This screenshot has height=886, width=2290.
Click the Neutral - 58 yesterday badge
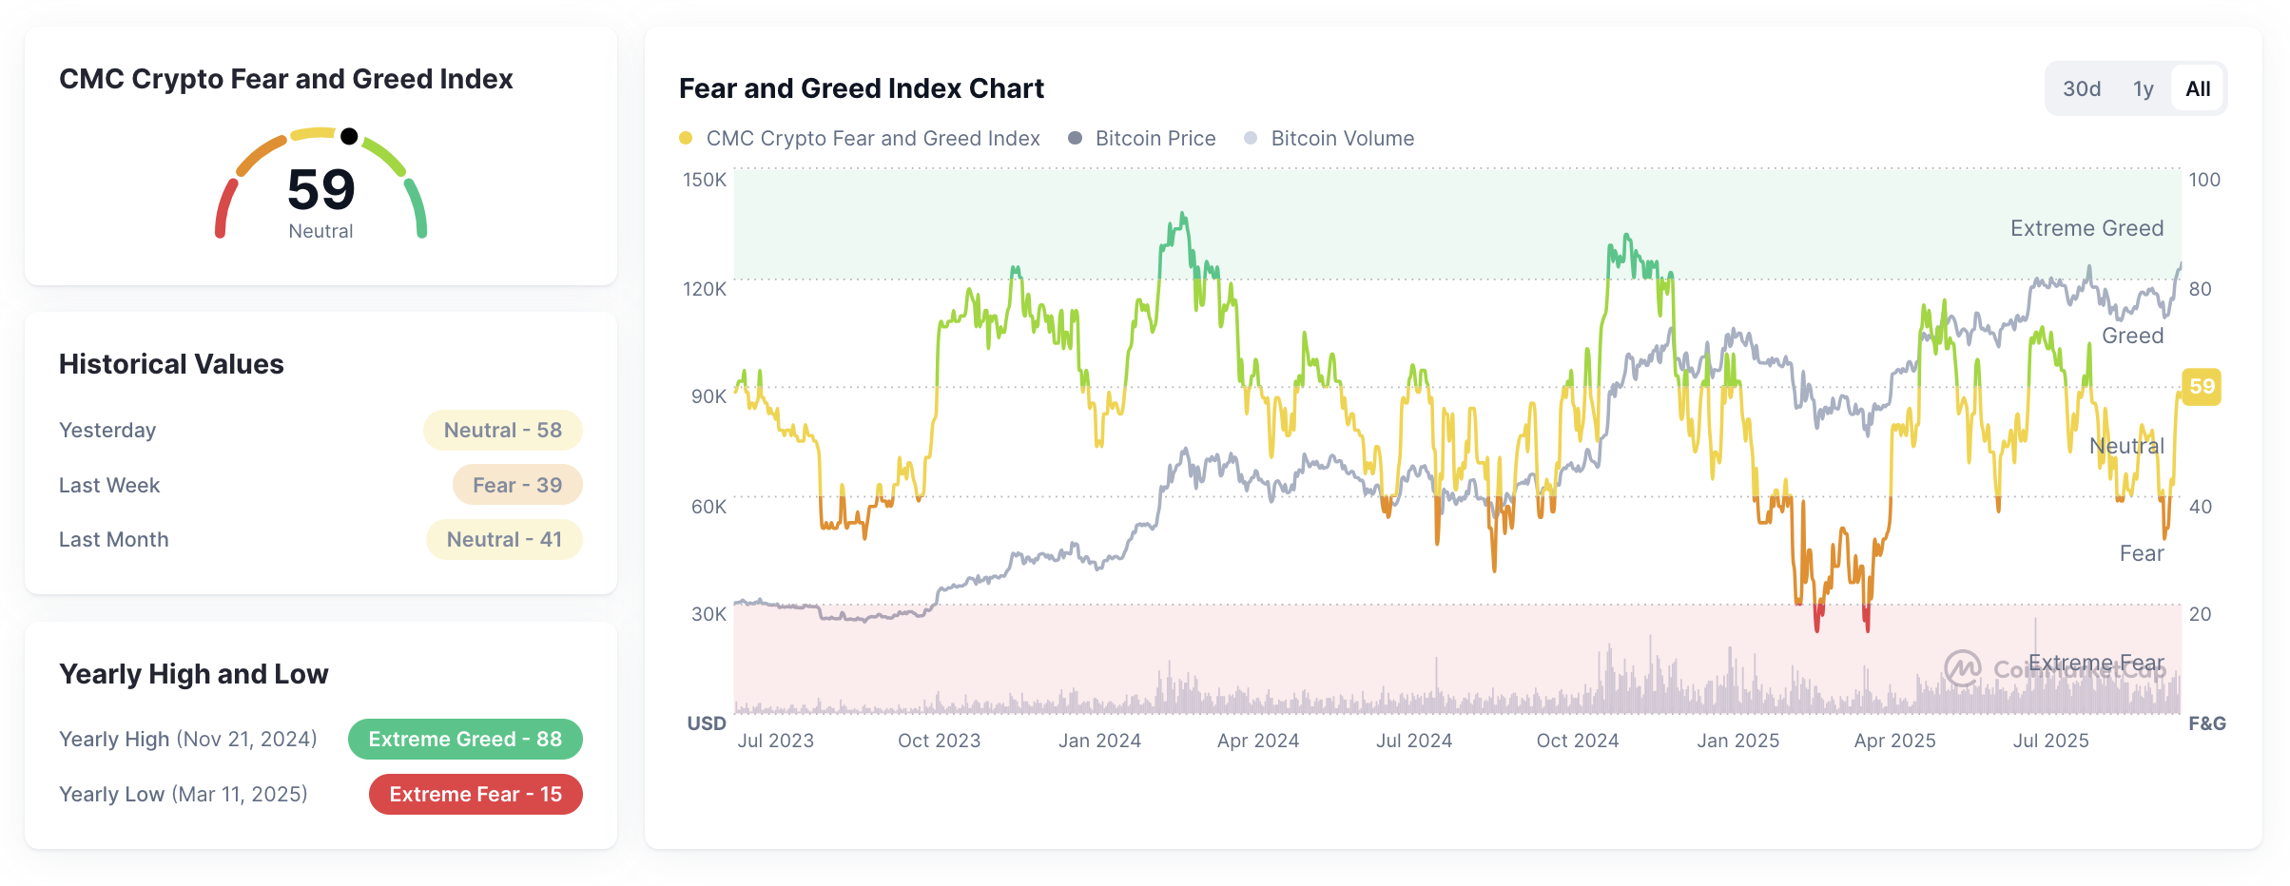502,431
